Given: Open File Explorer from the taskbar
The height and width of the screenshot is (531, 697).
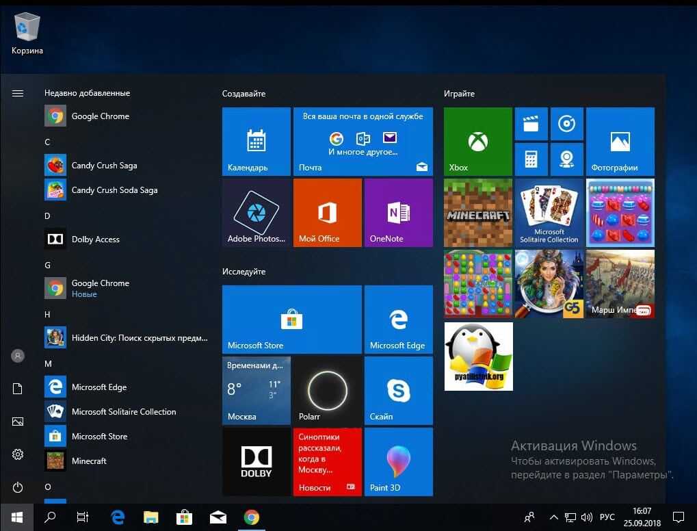Looking at the screenshot, I should coord(150,517).
